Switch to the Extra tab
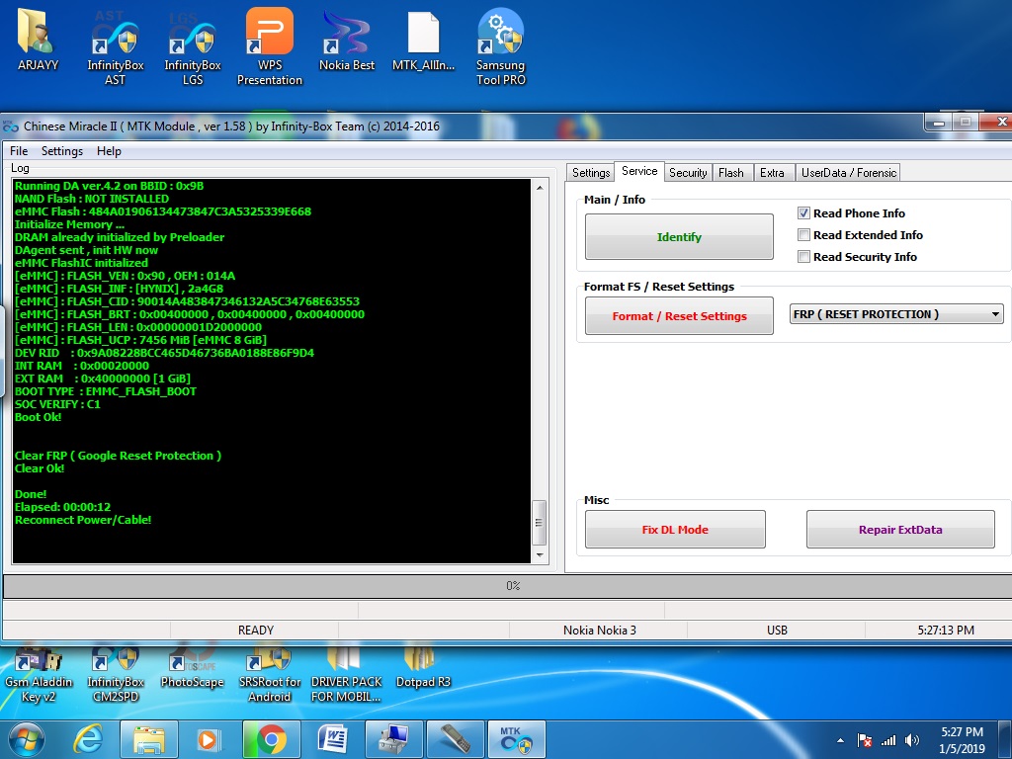The height and width of the screenshot is (759, 1012). point(772,172)
